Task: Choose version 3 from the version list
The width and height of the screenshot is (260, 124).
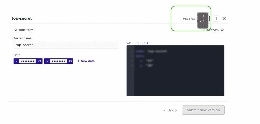Action: click(x=203, y=25)
